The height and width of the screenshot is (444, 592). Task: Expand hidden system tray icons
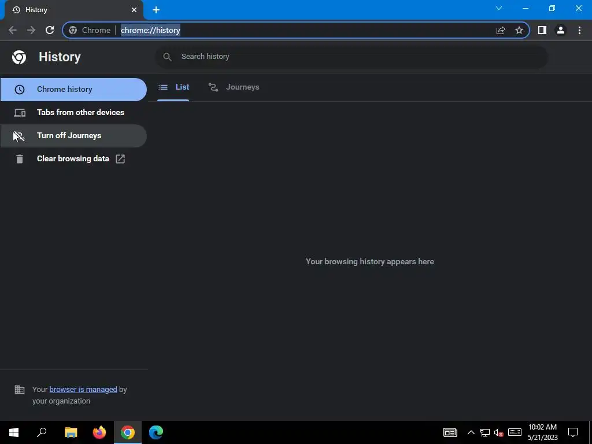(x=471, y=432)
